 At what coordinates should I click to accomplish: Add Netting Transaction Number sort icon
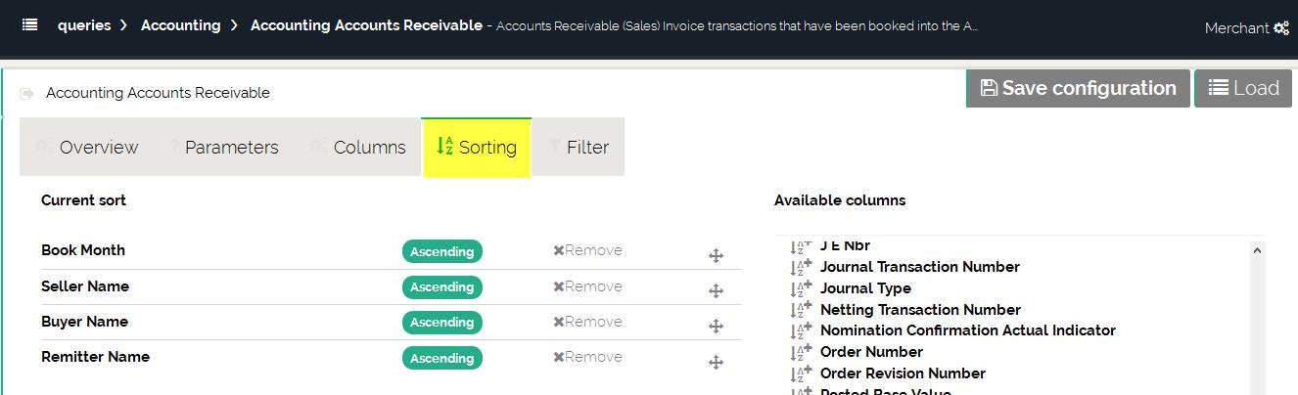click(x=801, y=310)
